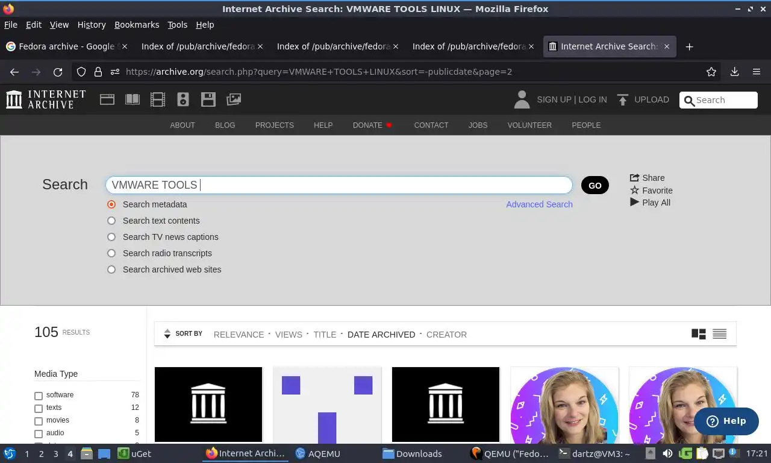Open the Wayback web icon
The image size is (771, 463).
point(107,99)
